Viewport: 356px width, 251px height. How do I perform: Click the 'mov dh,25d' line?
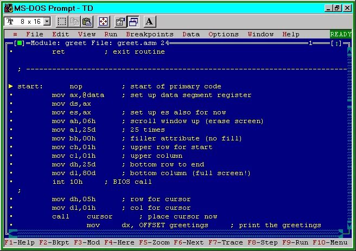coord(128,164)
